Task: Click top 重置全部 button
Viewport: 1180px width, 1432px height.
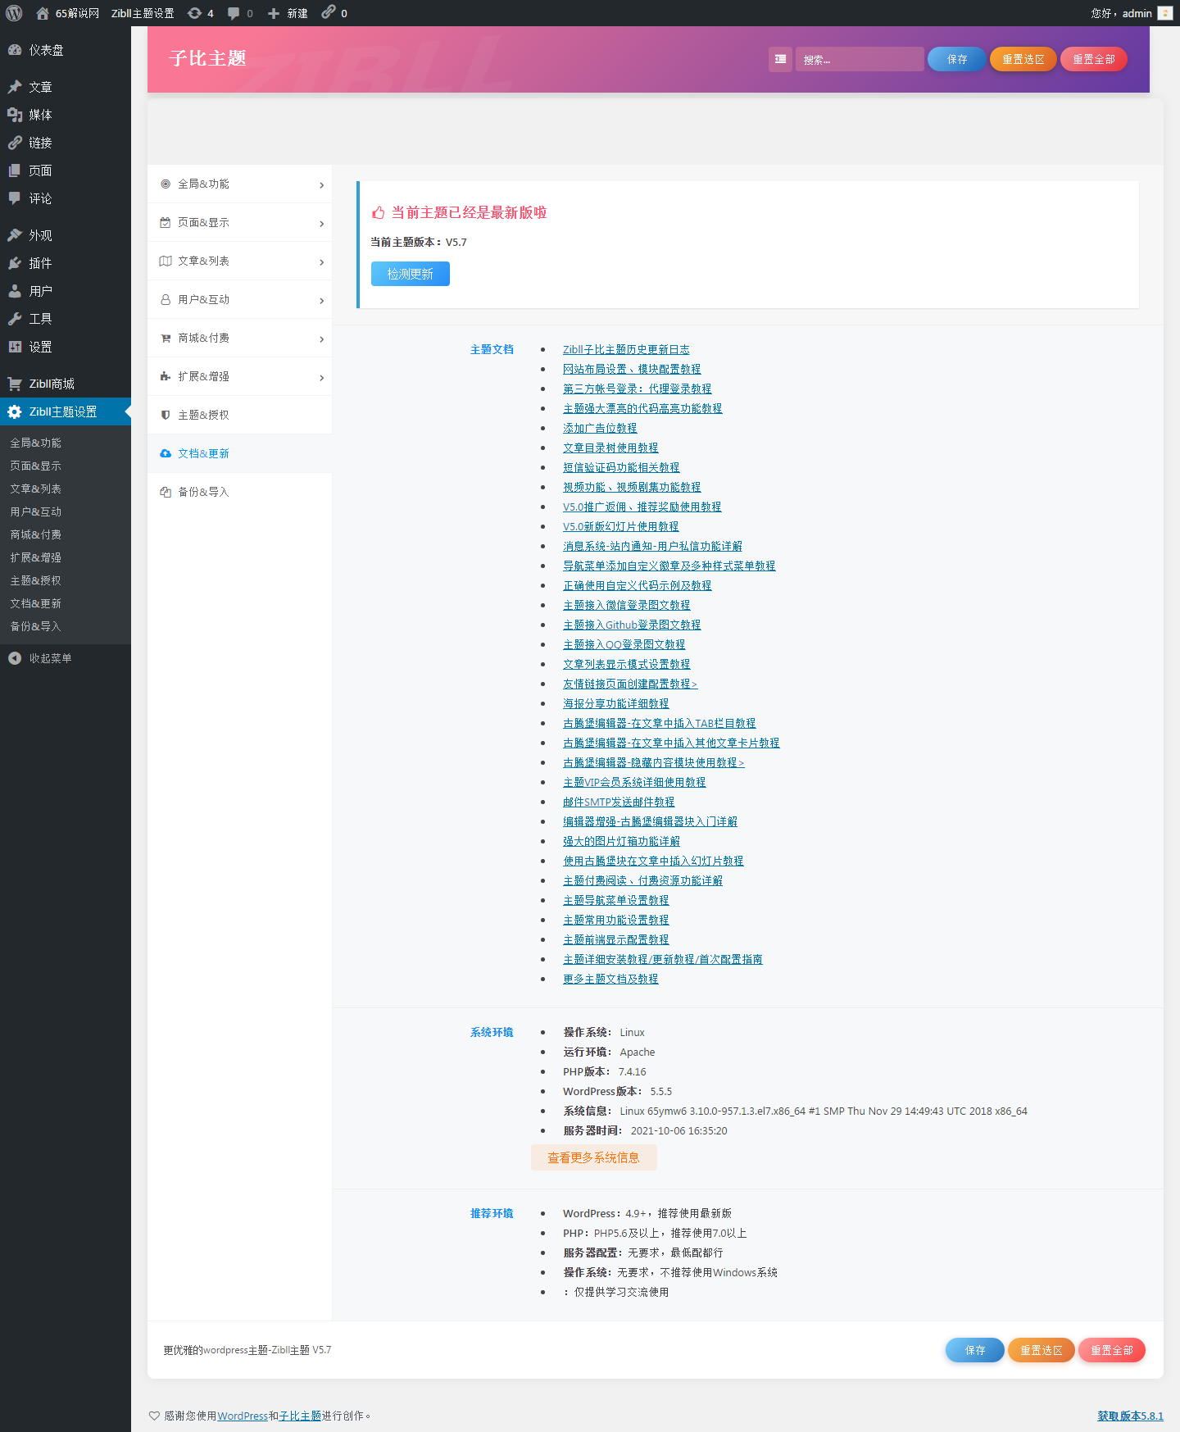Action: (x=1094, y=59)
